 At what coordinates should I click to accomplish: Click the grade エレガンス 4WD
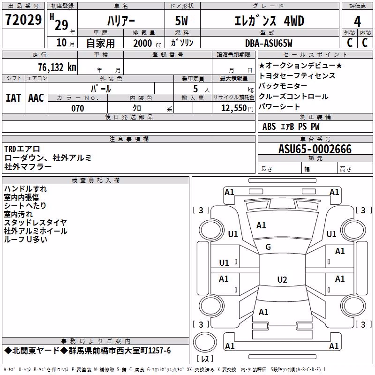pyautogui.click(x=269, y=21)
